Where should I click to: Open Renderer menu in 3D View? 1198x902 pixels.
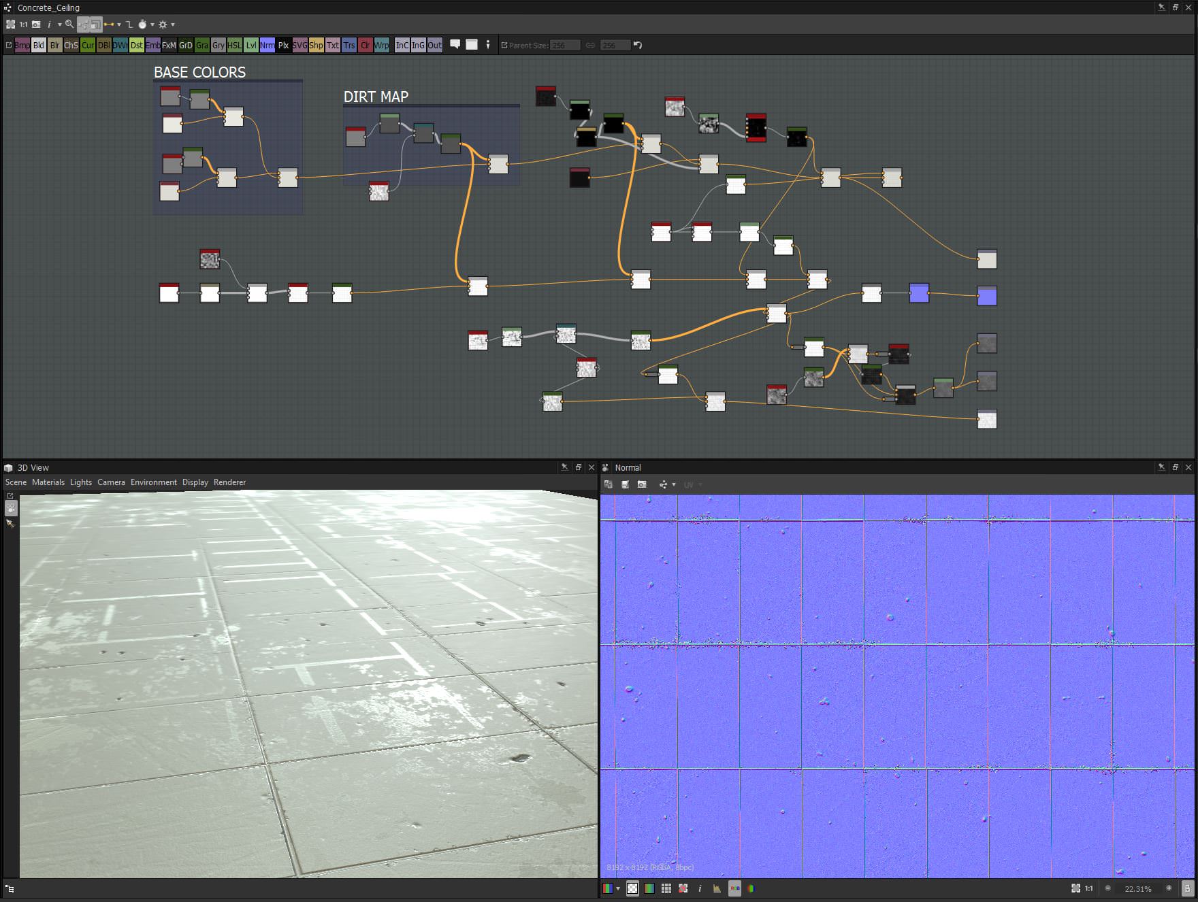tap(230, 482)
